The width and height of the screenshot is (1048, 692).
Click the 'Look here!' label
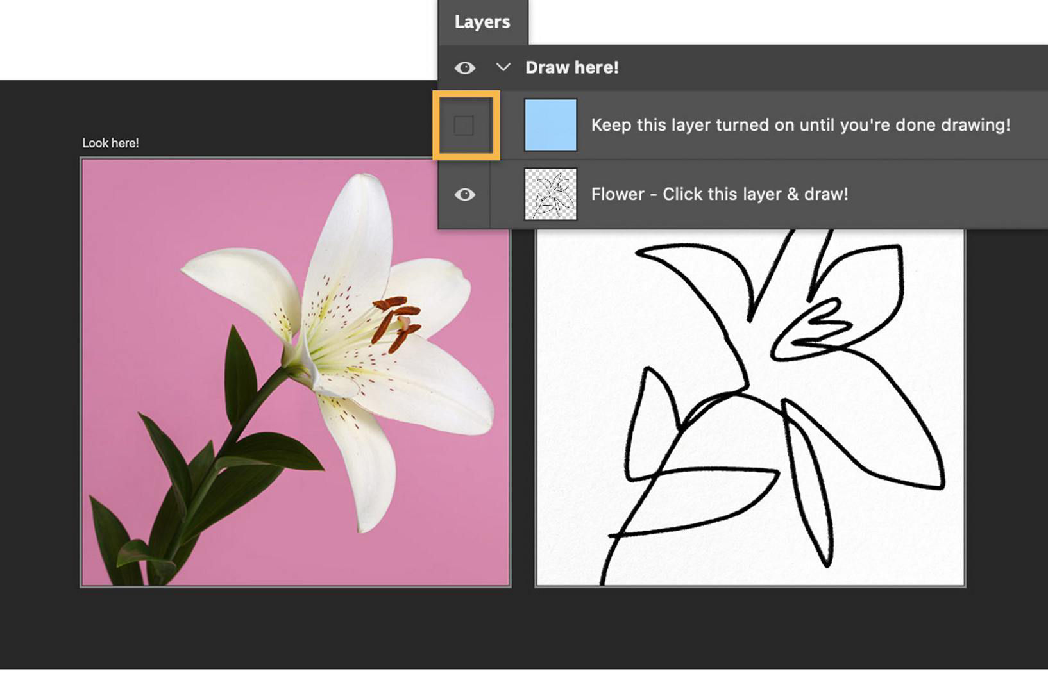(110, 143)
